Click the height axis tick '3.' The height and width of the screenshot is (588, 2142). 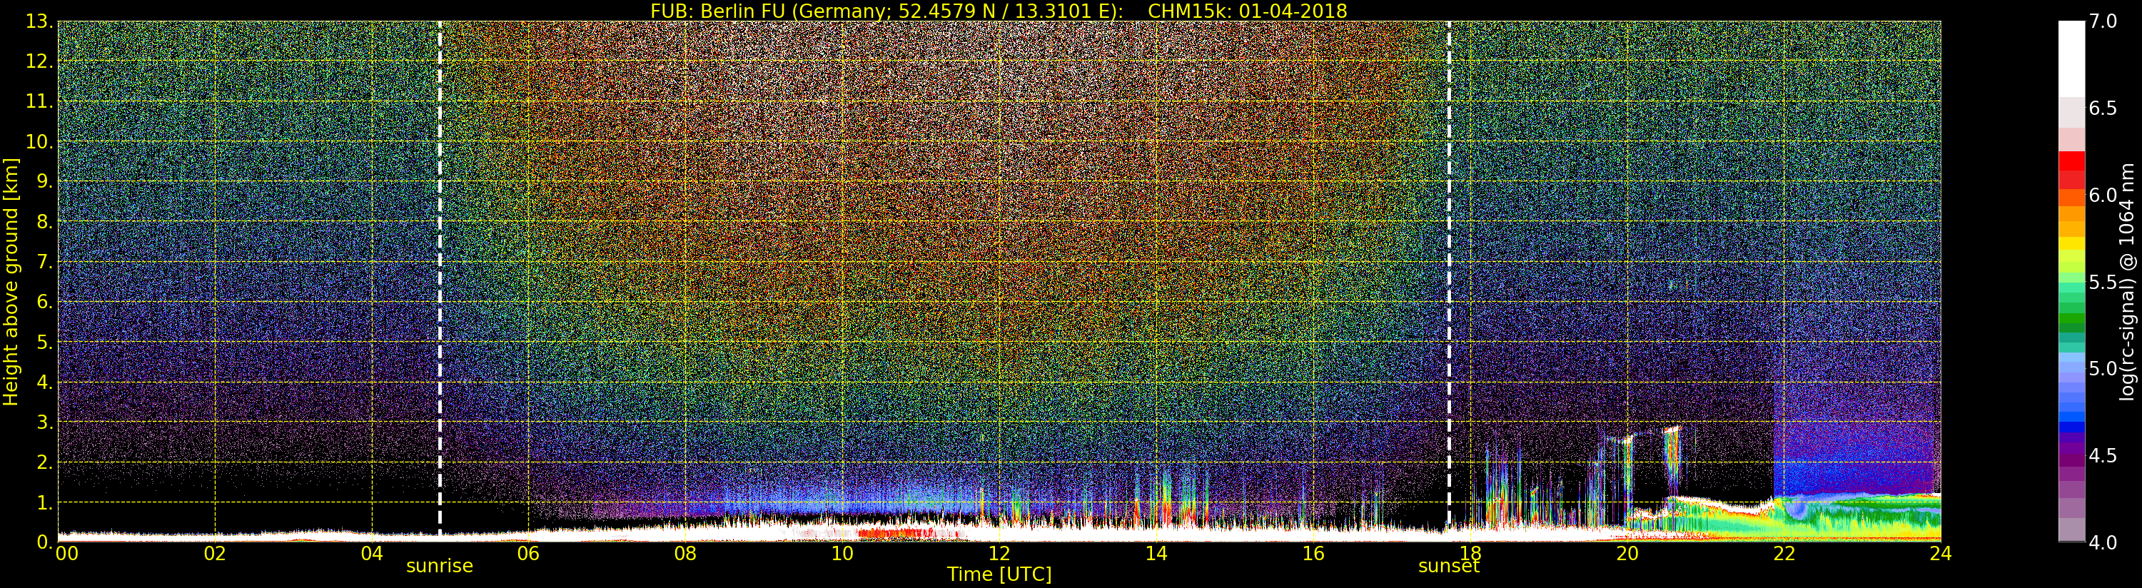[45, 422]
